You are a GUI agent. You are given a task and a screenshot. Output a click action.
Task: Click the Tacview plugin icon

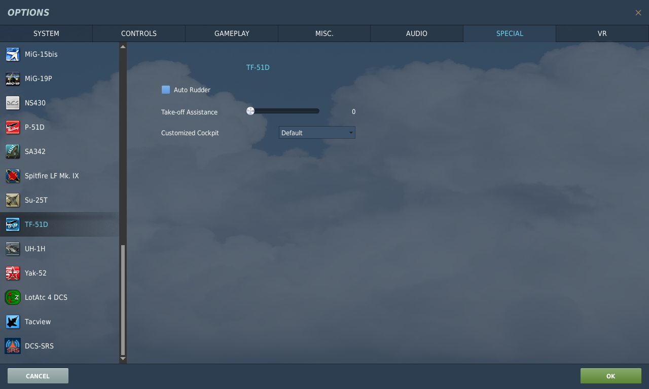point(13,322)
